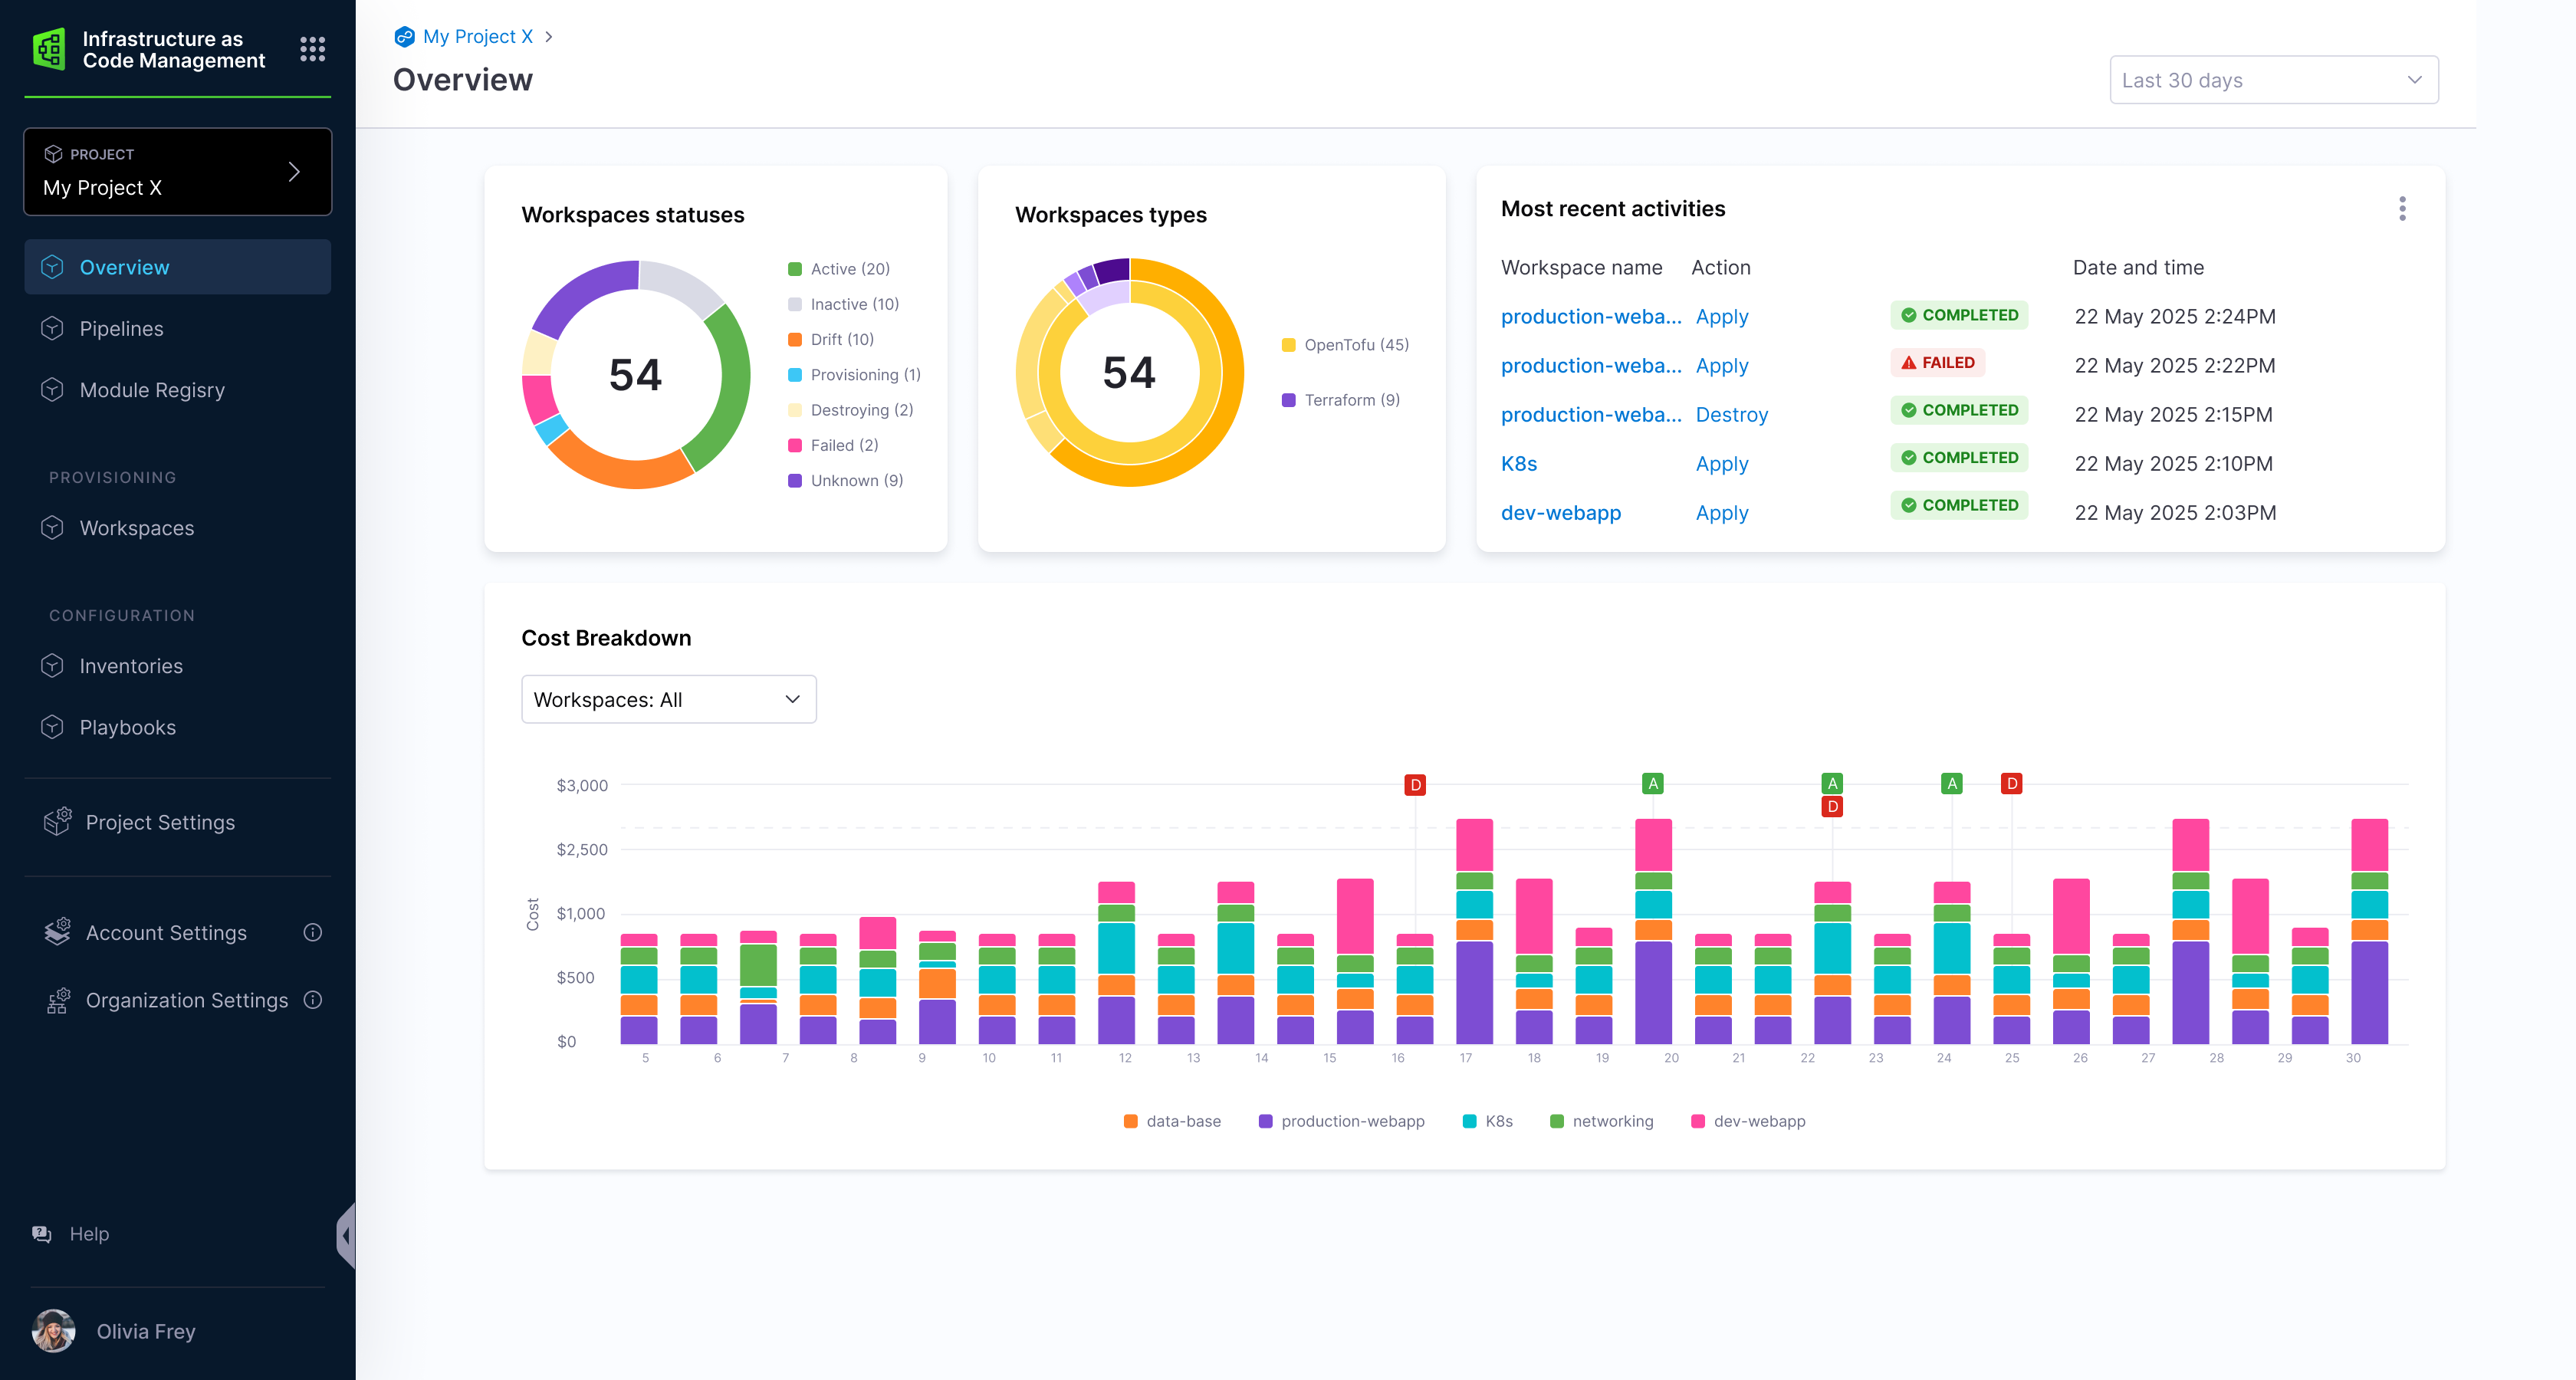2576x1380 pixels.
Task: Click the Project Settings gear icon
Action: 58,822
